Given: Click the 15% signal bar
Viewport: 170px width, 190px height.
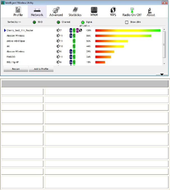Looking at the screenshot, I should (x=100, y=62).
